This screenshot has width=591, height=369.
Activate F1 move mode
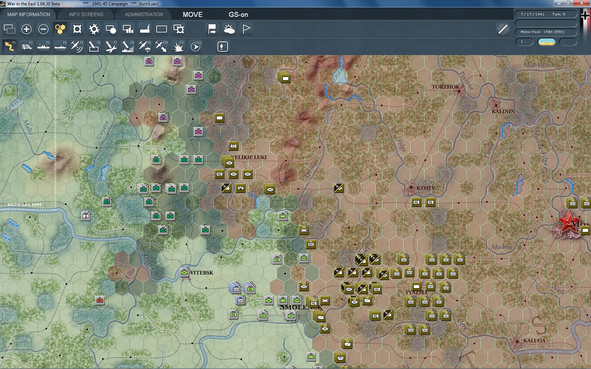(x=9, y=46)
